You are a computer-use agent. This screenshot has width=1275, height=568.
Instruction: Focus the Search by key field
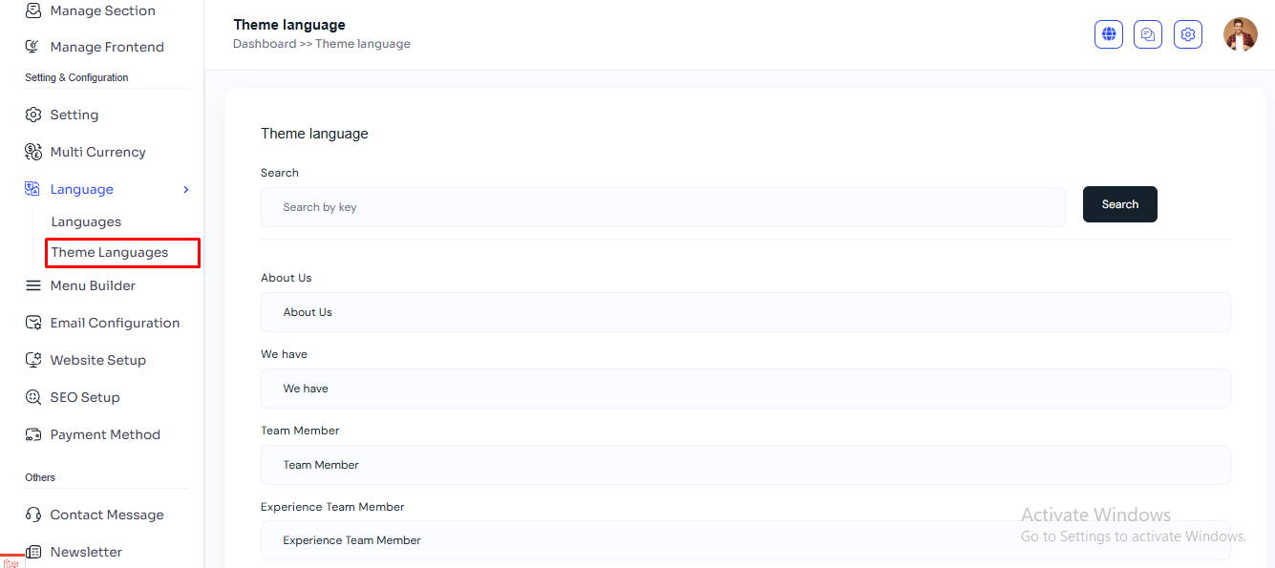tap(663, 207)
